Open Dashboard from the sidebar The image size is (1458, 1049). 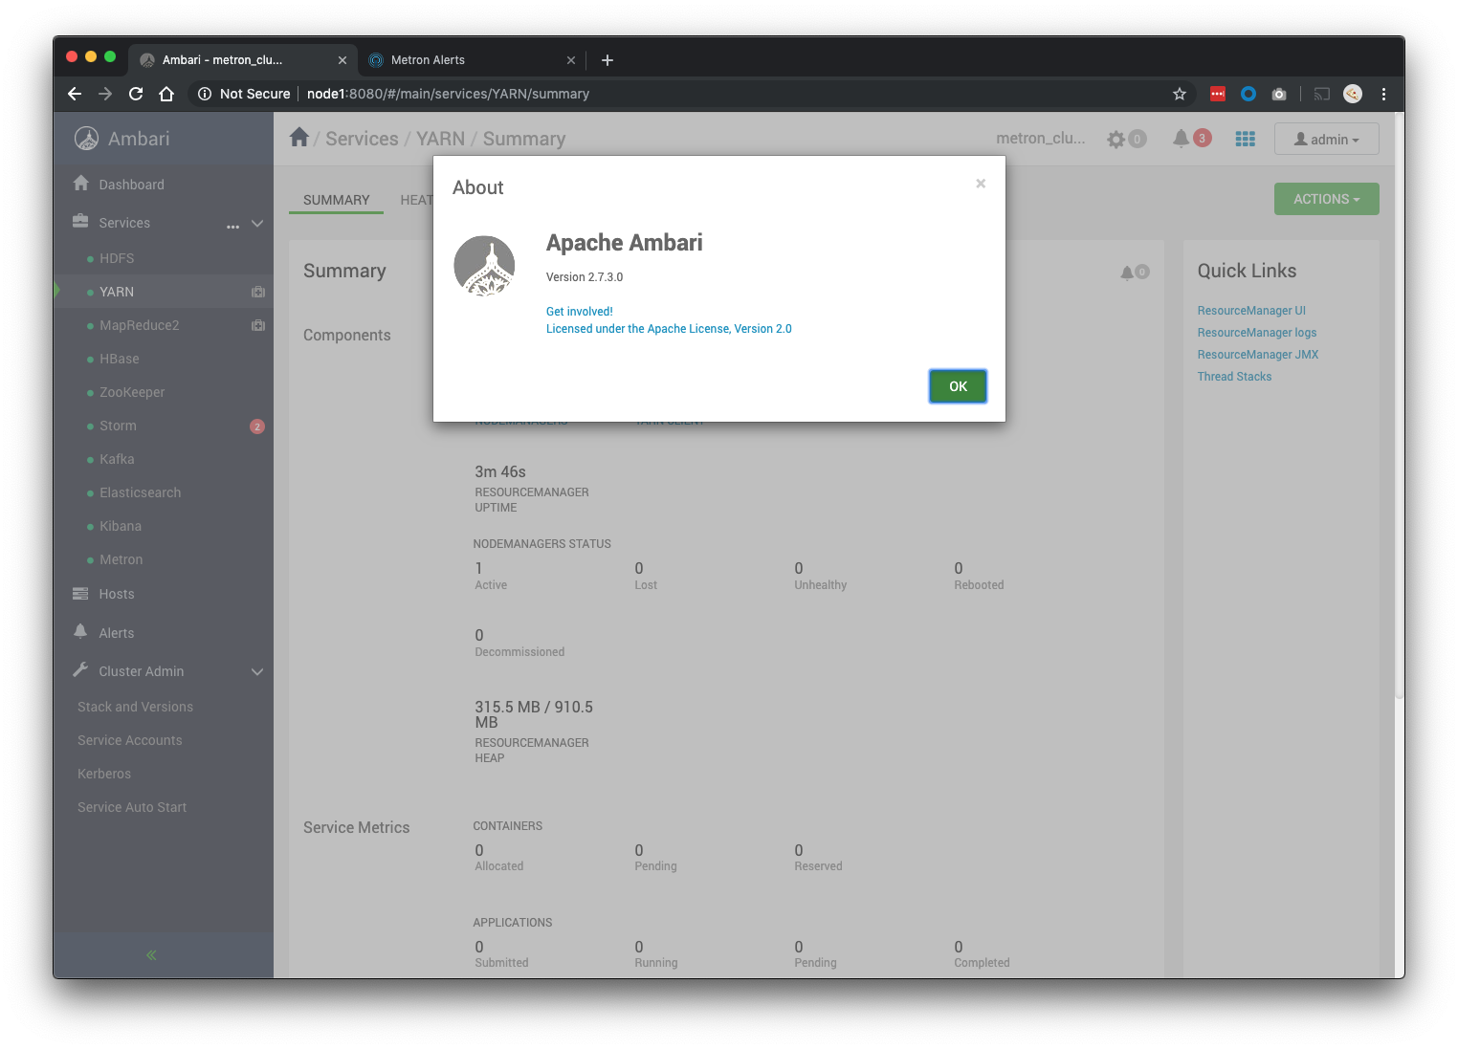point(131,185)
